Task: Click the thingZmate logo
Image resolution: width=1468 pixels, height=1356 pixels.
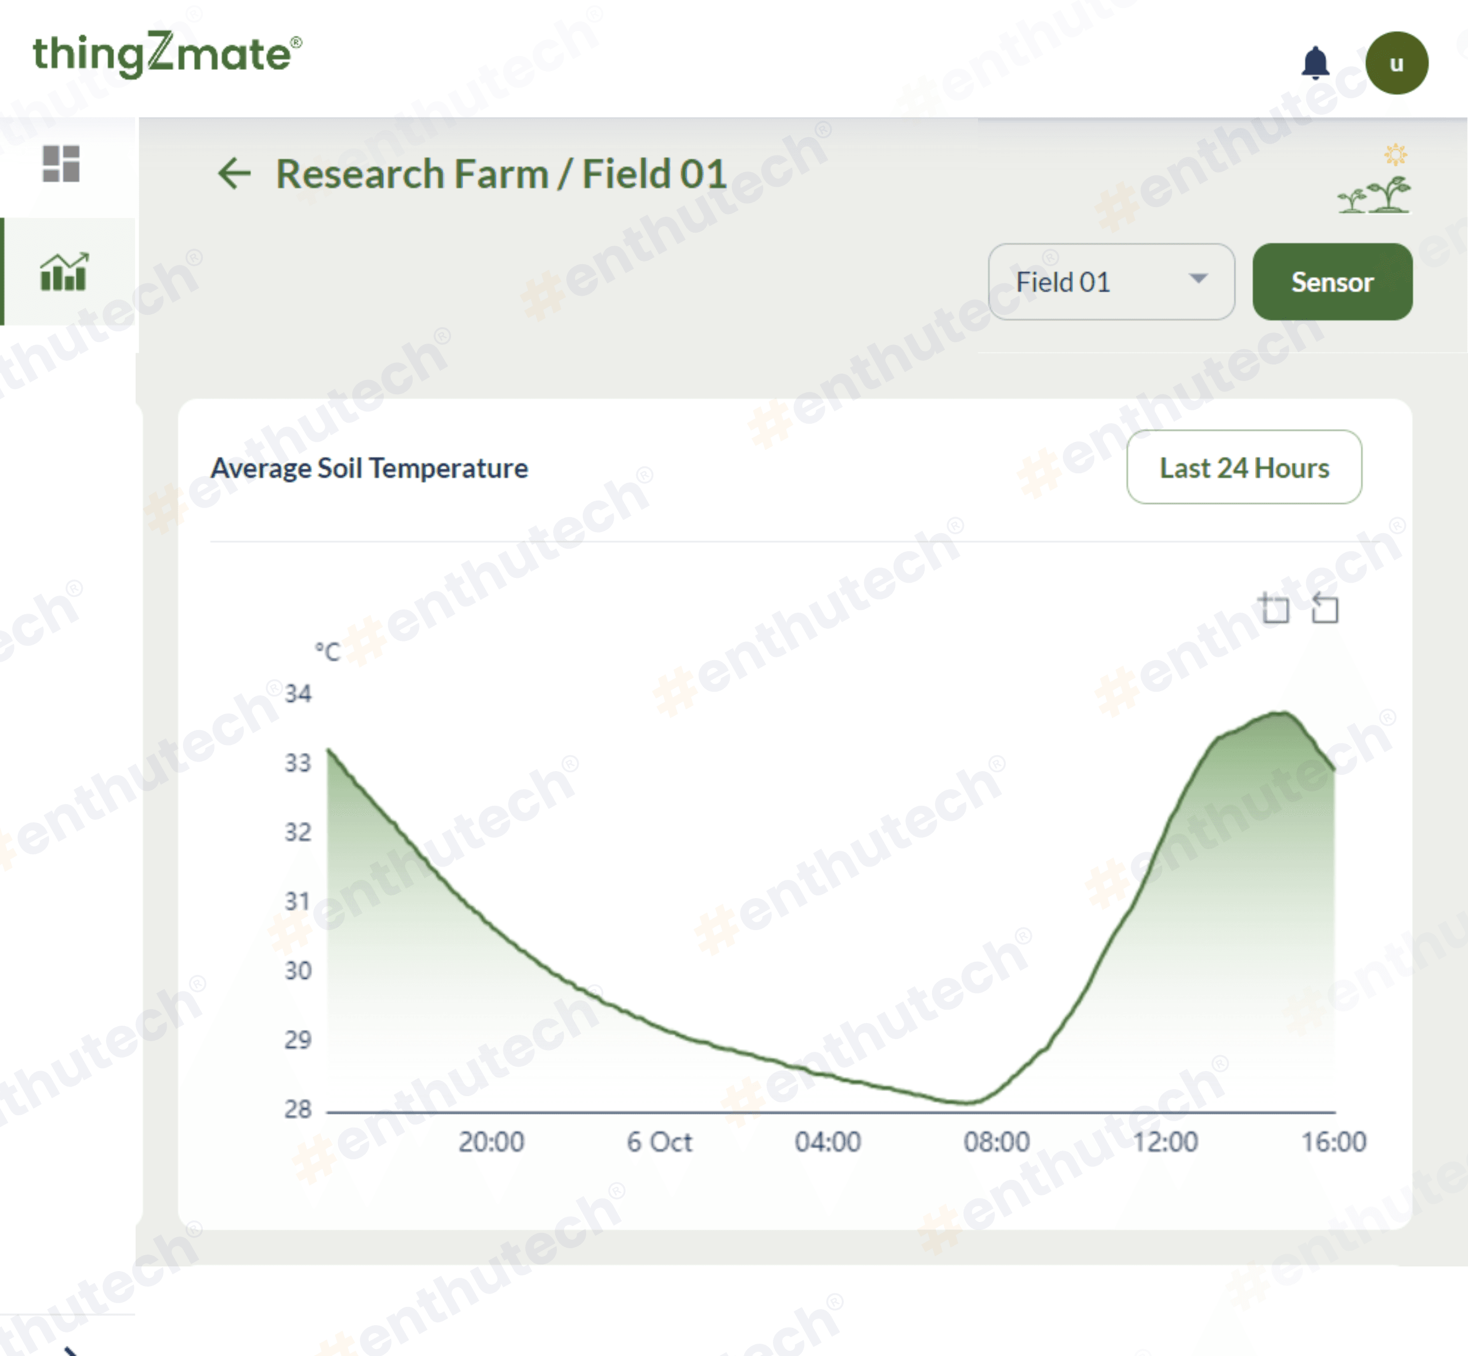Action: point(167,54)
